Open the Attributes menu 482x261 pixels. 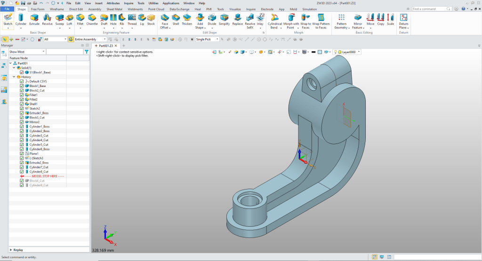(x=113, y=3)
